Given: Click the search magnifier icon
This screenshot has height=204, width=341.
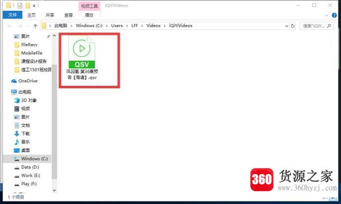Looking at the screenshot, I should 329,26.
